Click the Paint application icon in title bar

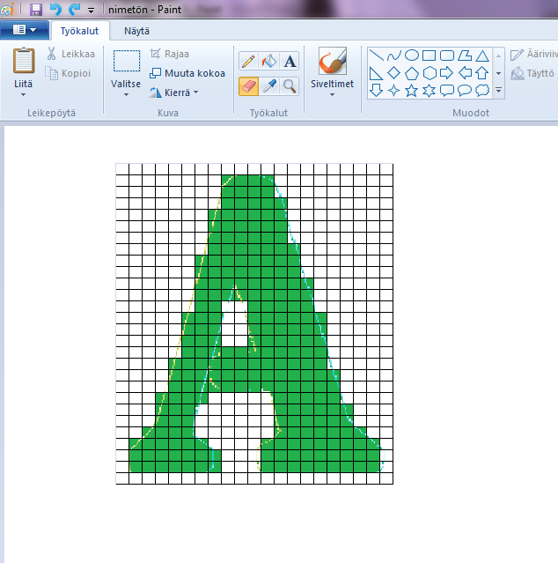7,10
